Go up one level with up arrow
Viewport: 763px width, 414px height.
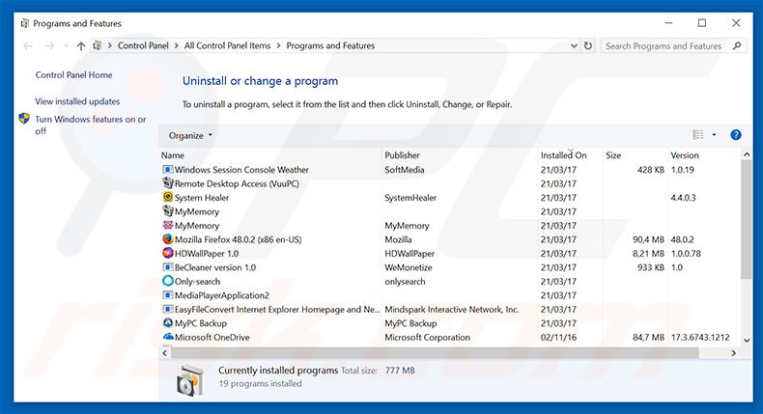81,45
